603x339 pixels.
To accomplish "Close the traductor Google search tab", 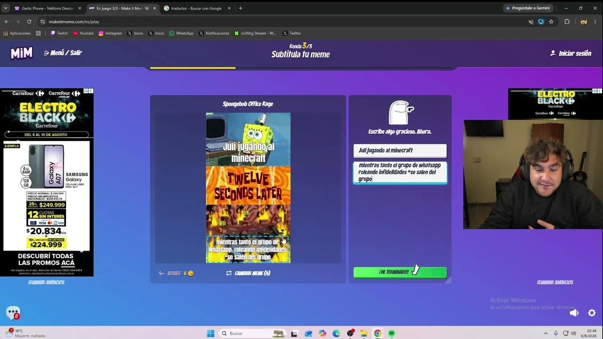I will [x=229, y=8].
